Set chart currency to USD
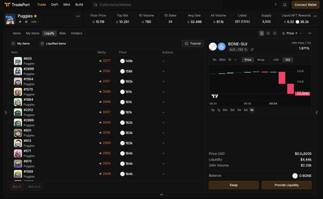This screenshot has width=323, height=199. tap(276, 60)
